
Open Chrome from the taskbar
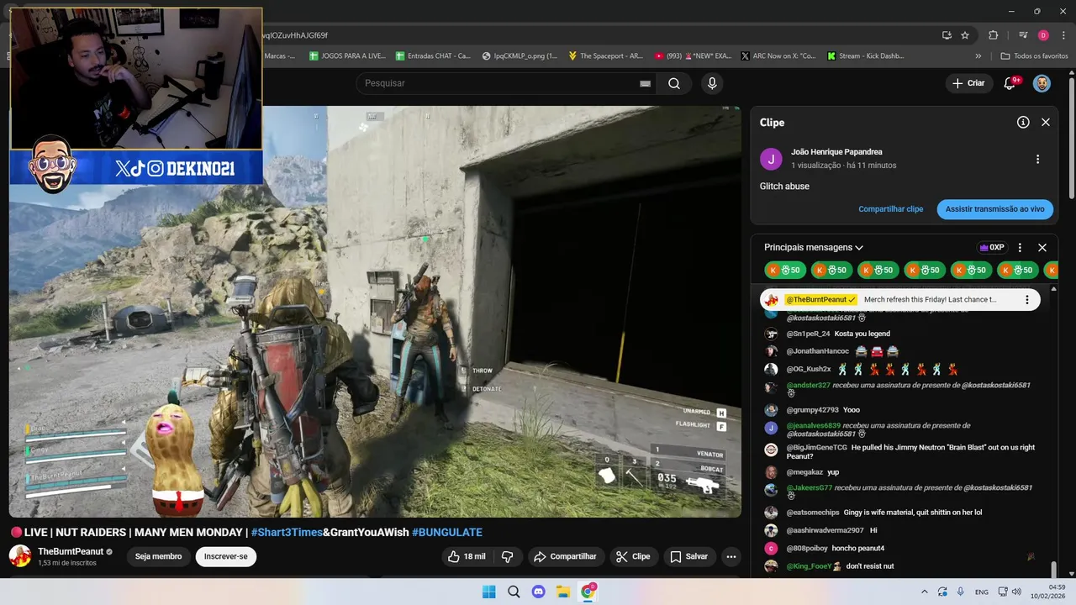pos(588,592)
